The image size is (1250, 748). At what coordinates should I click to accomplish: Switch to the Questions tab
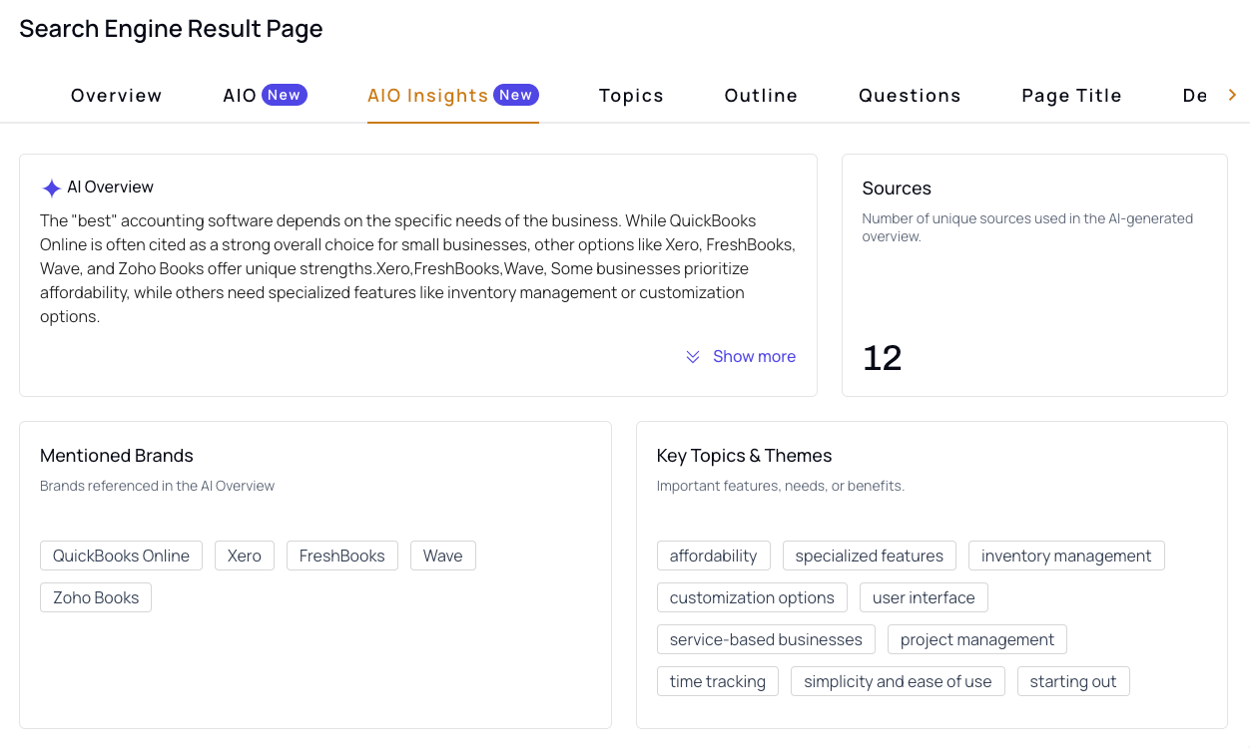tap(910, 95)
